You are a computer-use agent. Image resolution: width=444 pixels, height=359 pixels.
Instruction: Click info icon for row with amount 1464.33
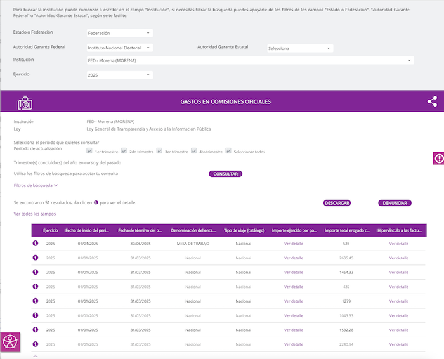click(36, 272)
